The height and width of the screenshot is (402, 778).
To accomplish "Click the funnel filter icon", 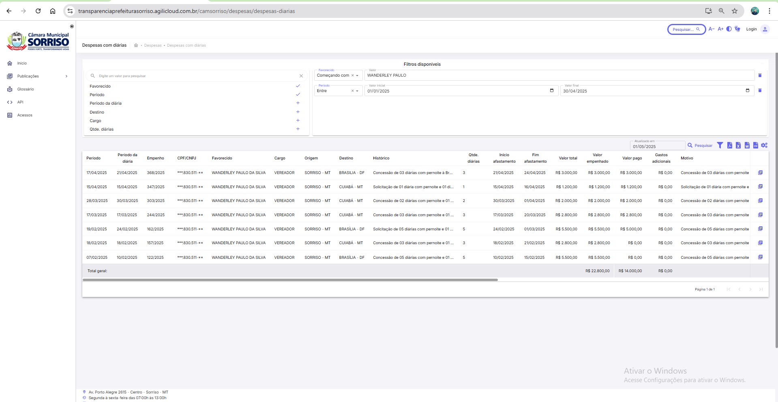I will pos(720,145).
